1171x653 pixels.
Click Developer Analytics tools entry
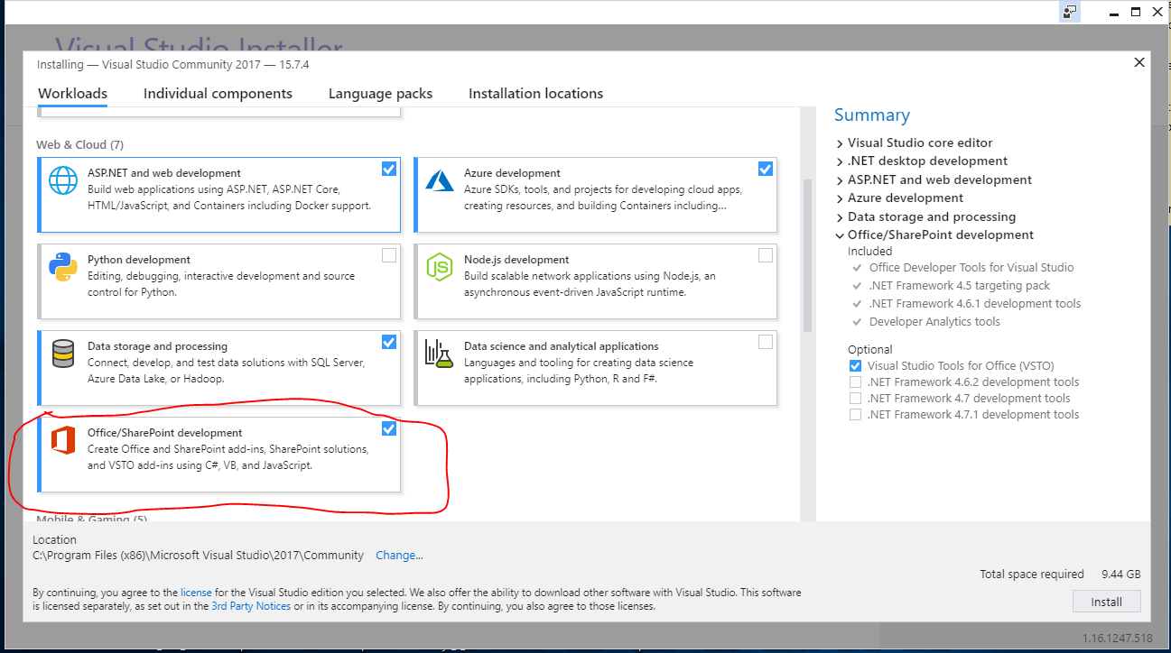click(934, 322)
